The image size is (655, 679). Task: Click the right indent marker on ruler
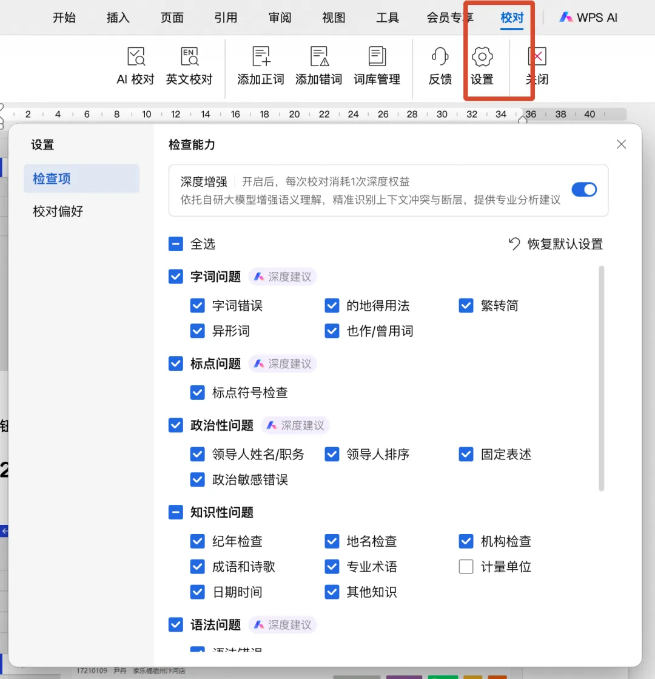[523, 120]
